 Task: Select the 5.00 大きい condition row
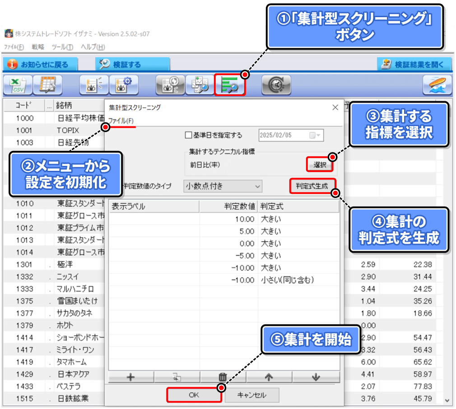point(224,231)
